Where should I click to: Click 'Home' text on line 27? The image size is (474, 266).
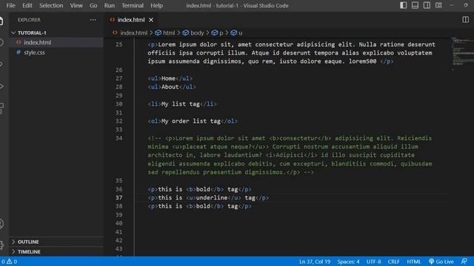coord(168,78)
